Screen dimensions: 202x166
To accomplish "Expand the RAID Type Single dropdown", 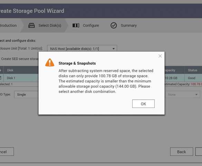I will pos(26,95).
